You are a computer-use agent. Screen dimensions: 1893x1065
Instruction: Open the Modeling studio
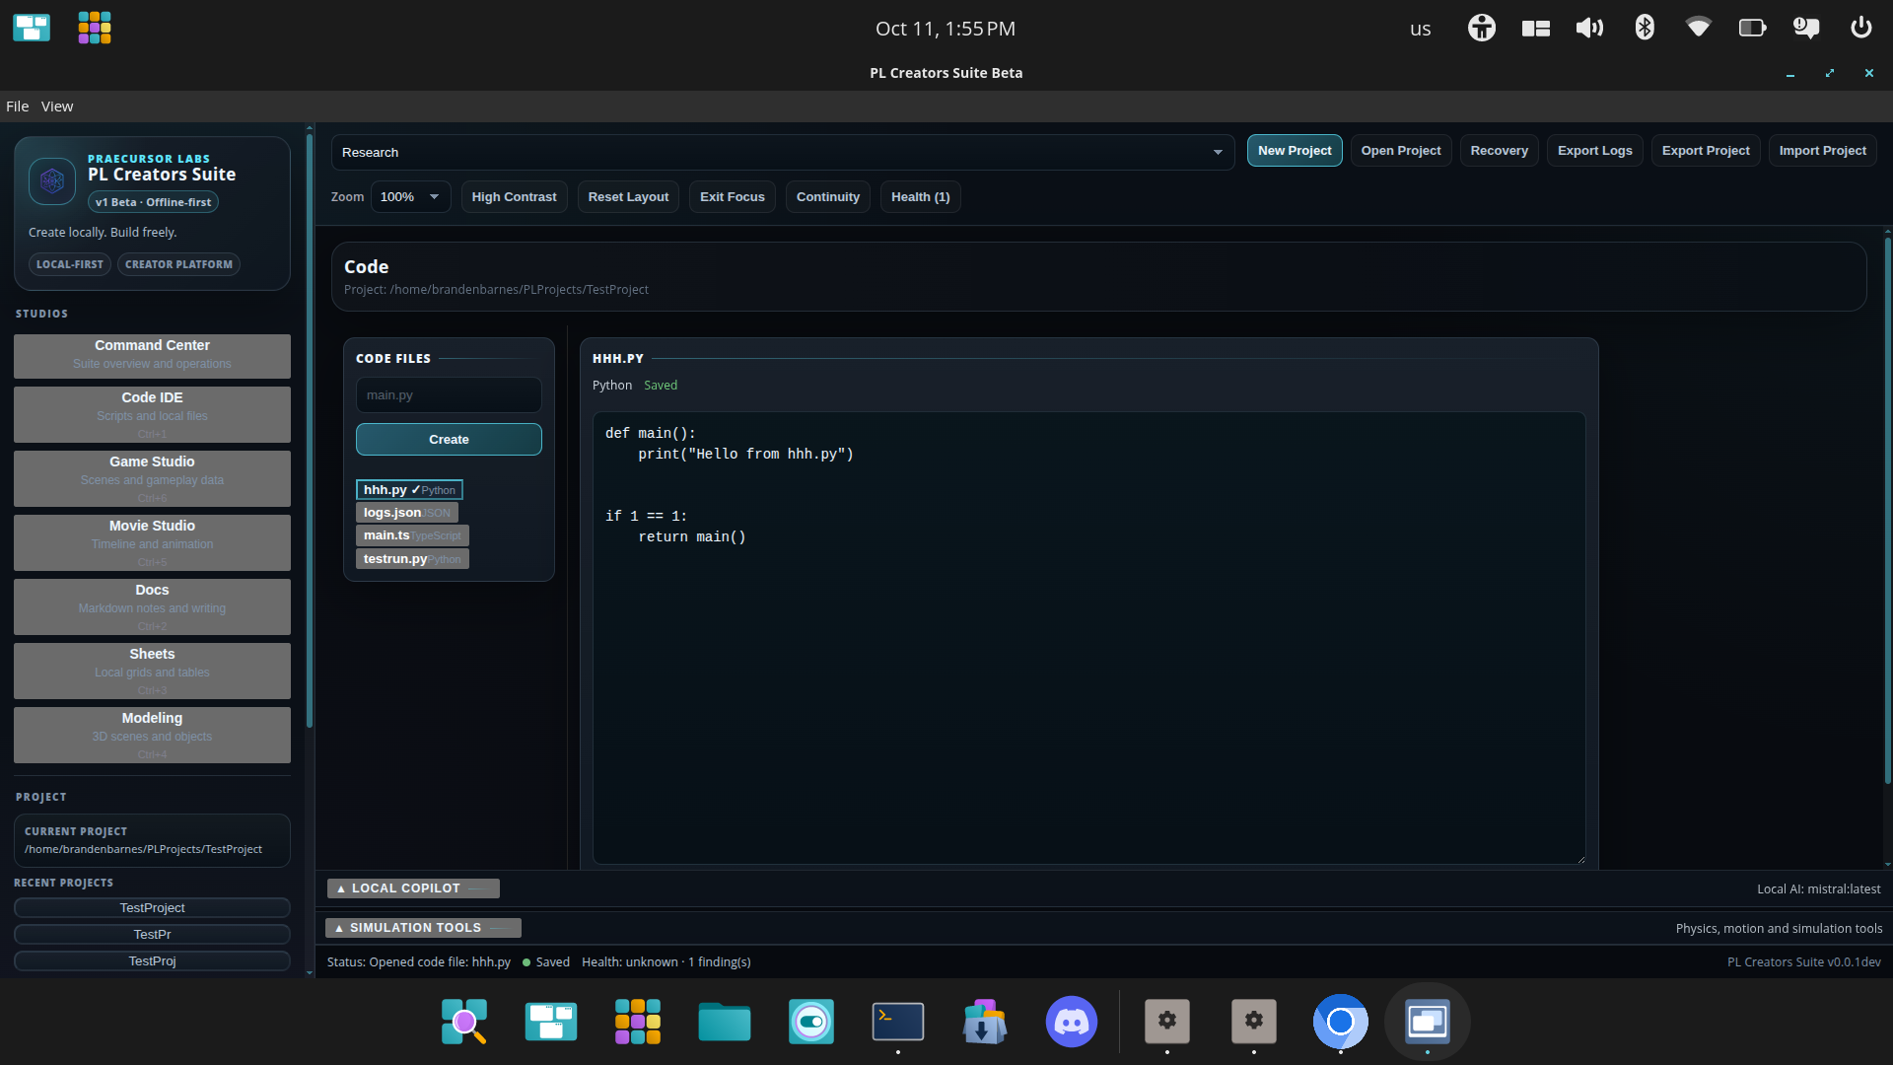tap(152, 735)
